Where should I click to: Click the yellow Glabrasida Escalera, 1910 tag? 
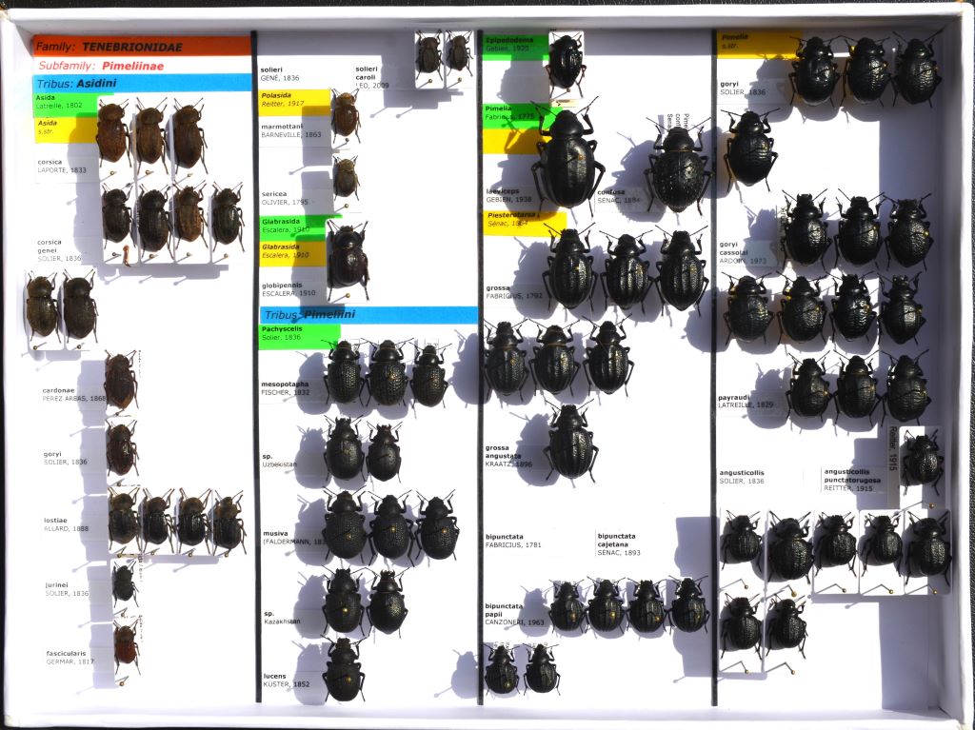click(x=294, y=251)
